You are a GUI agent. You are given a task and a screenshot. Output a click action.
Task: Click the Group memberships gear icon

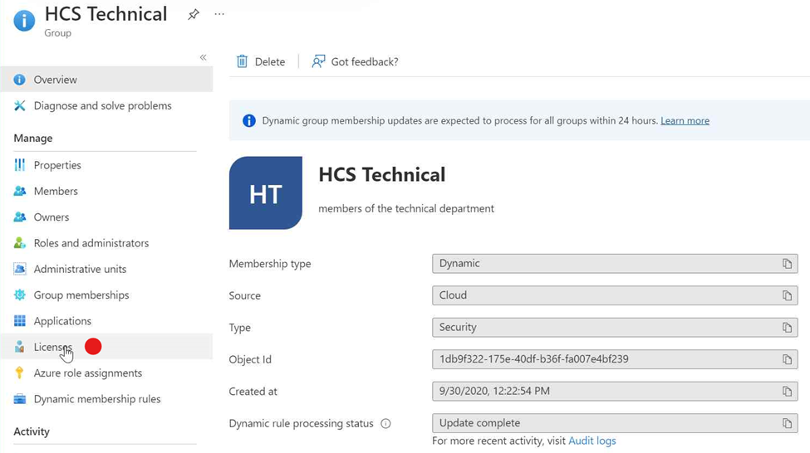pos(20,295)
